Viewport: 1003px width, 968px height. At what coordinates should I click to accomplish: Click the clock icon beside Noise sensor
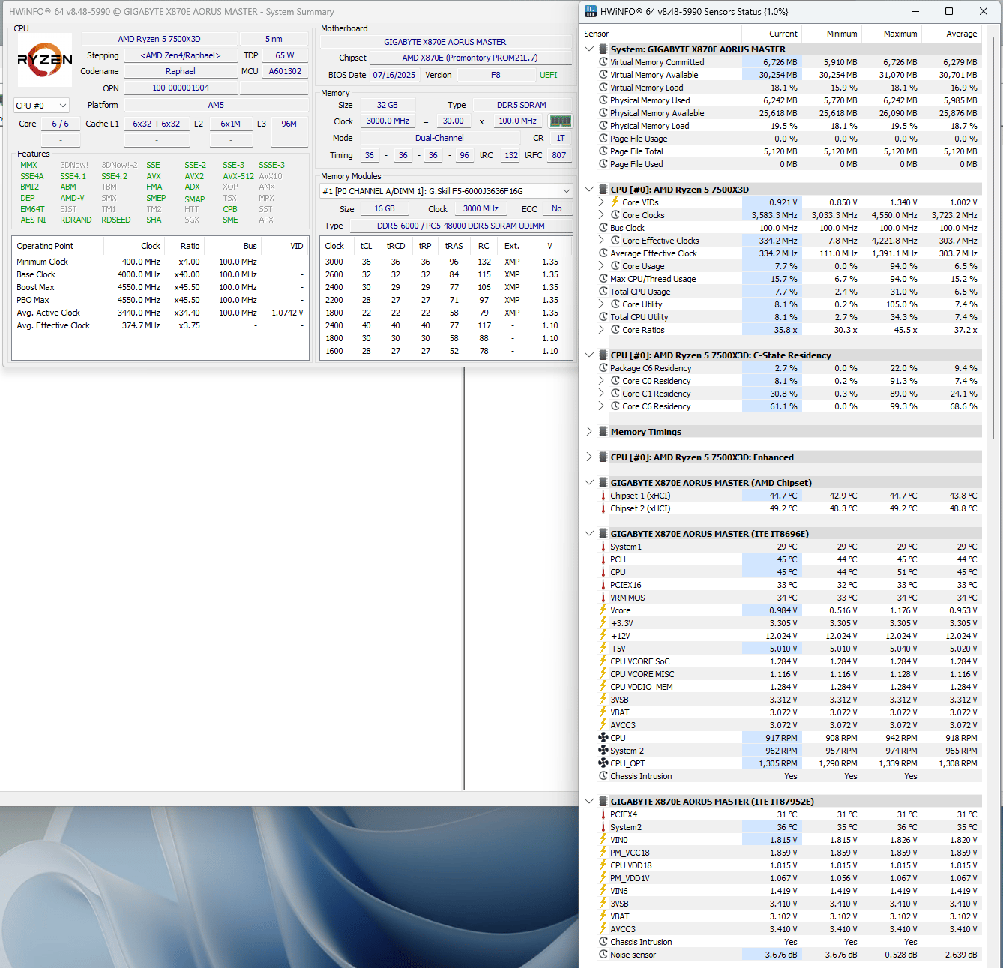click(603, 955)
